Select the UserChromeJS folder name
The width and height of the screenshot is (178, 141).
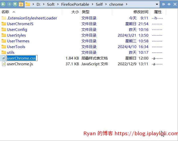pos(20,24)
